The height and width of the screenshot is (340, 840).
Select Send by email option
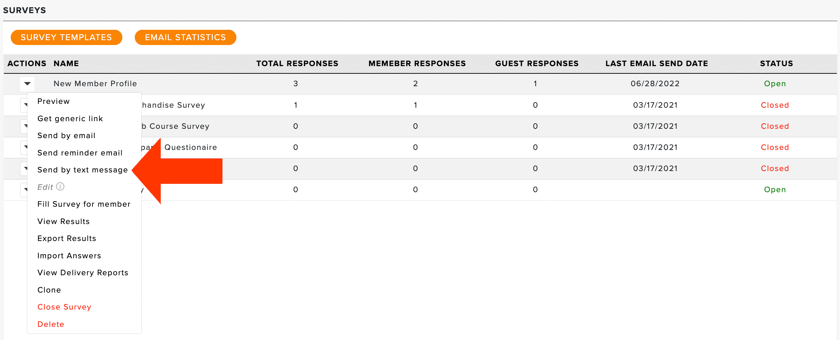pyautogui.click(x=67, y=136)
